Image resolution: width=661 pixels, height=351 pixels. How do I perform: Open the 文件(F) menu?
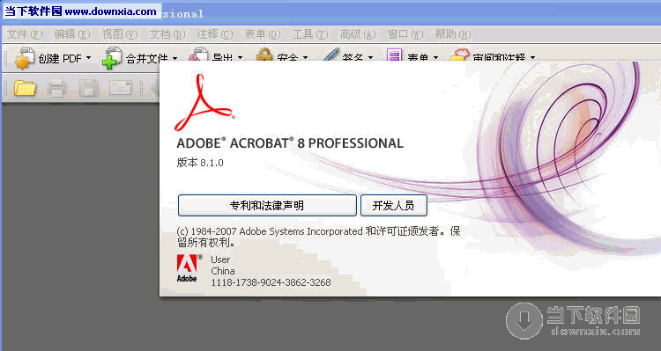click(x=25, y=34)
